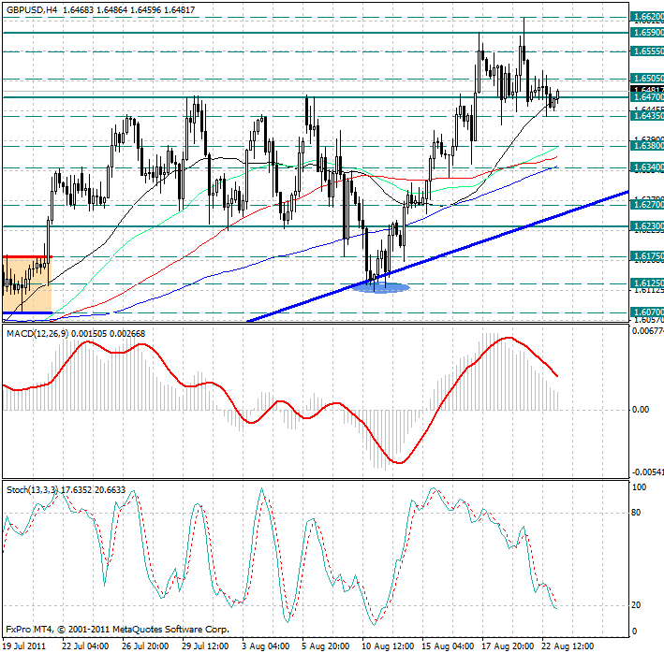Select the 1.6070 price level label
The image size is (664, 653).
click(647, 312)
